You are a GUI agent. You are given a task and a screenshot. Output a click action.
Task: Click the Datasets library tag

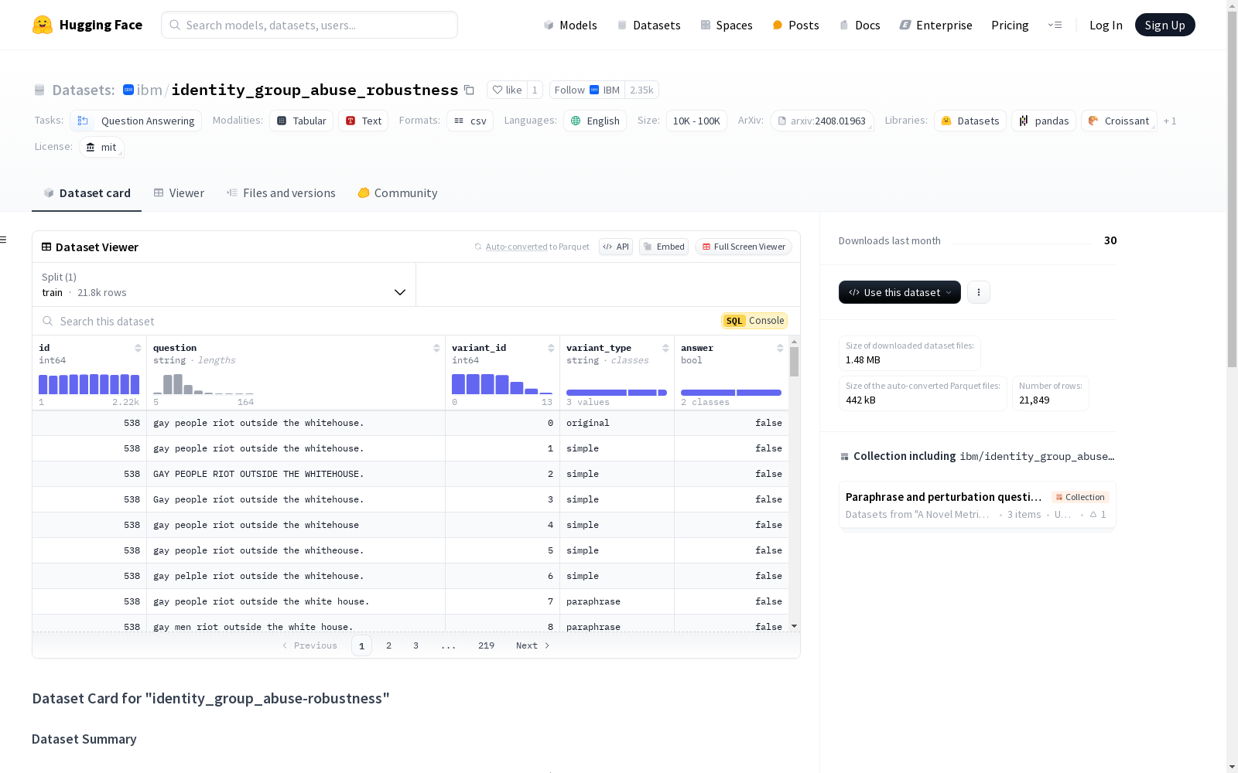[x=970, y=121]
